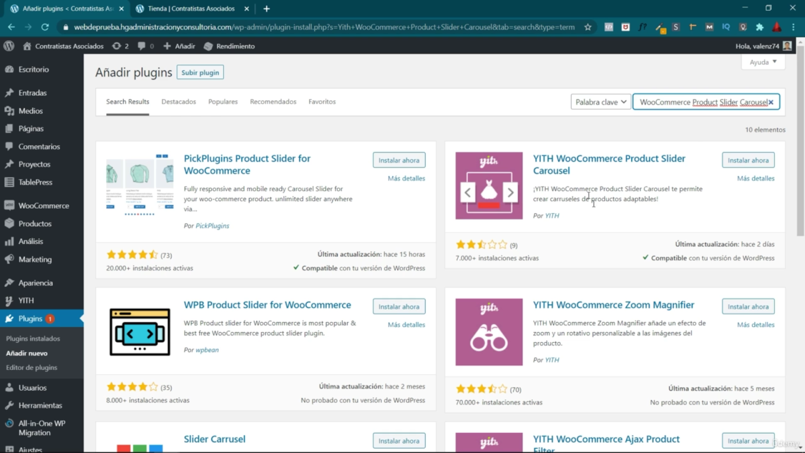
Task: Bookmark this page with the star icon
Action: point(588,27)
